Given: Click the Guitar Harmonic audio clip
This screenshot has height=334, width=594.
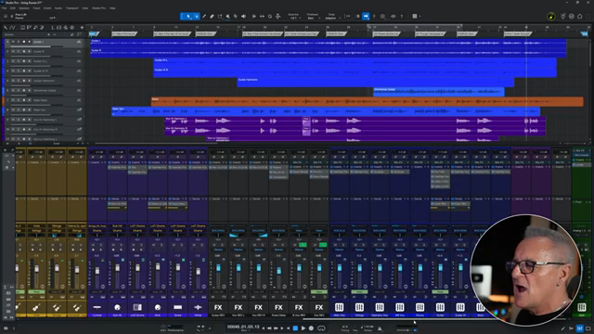Looking at the screenshot, I should 375,83.
